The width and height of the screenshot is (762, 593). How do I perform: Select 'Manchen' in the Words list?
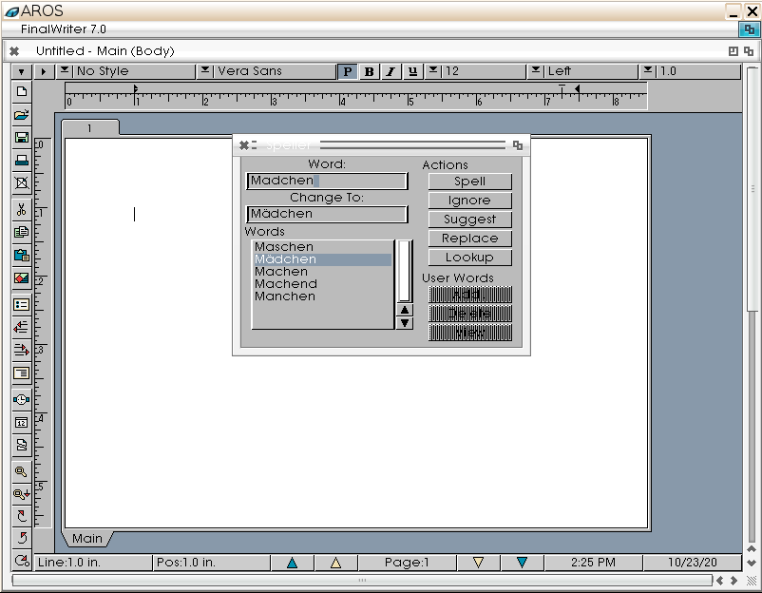pyautogui.click(x=323, y=296)
